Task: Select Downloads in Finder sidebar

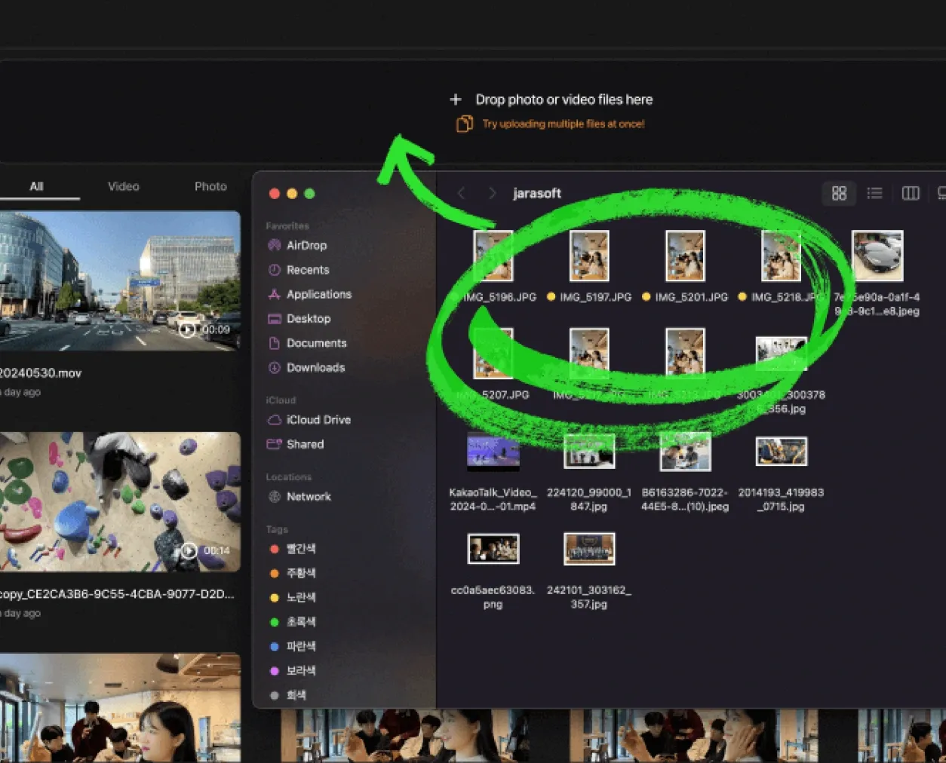Action: (x=315, y=367)
